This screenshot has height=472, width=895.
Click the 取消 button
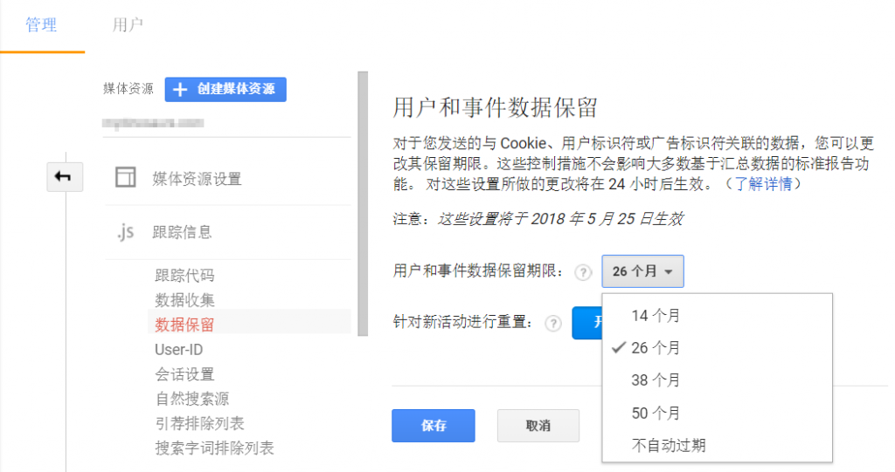click(x=538, y=426)
